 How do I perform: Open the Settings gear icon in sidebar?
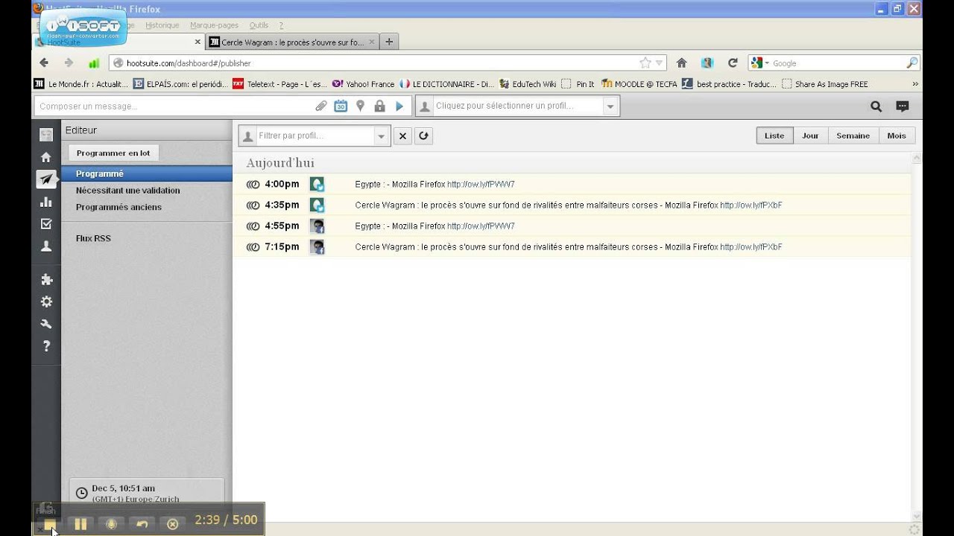pyautogui.click(x=46, y=301)
